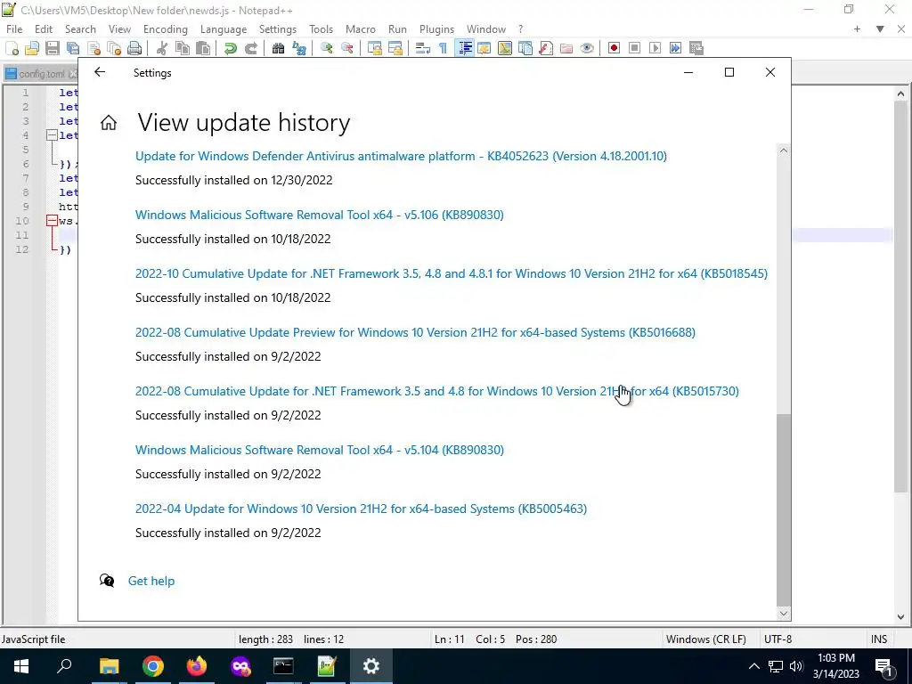912x684 pixels.
Task: Click the Copy toolbar icon
Action: 182,48
